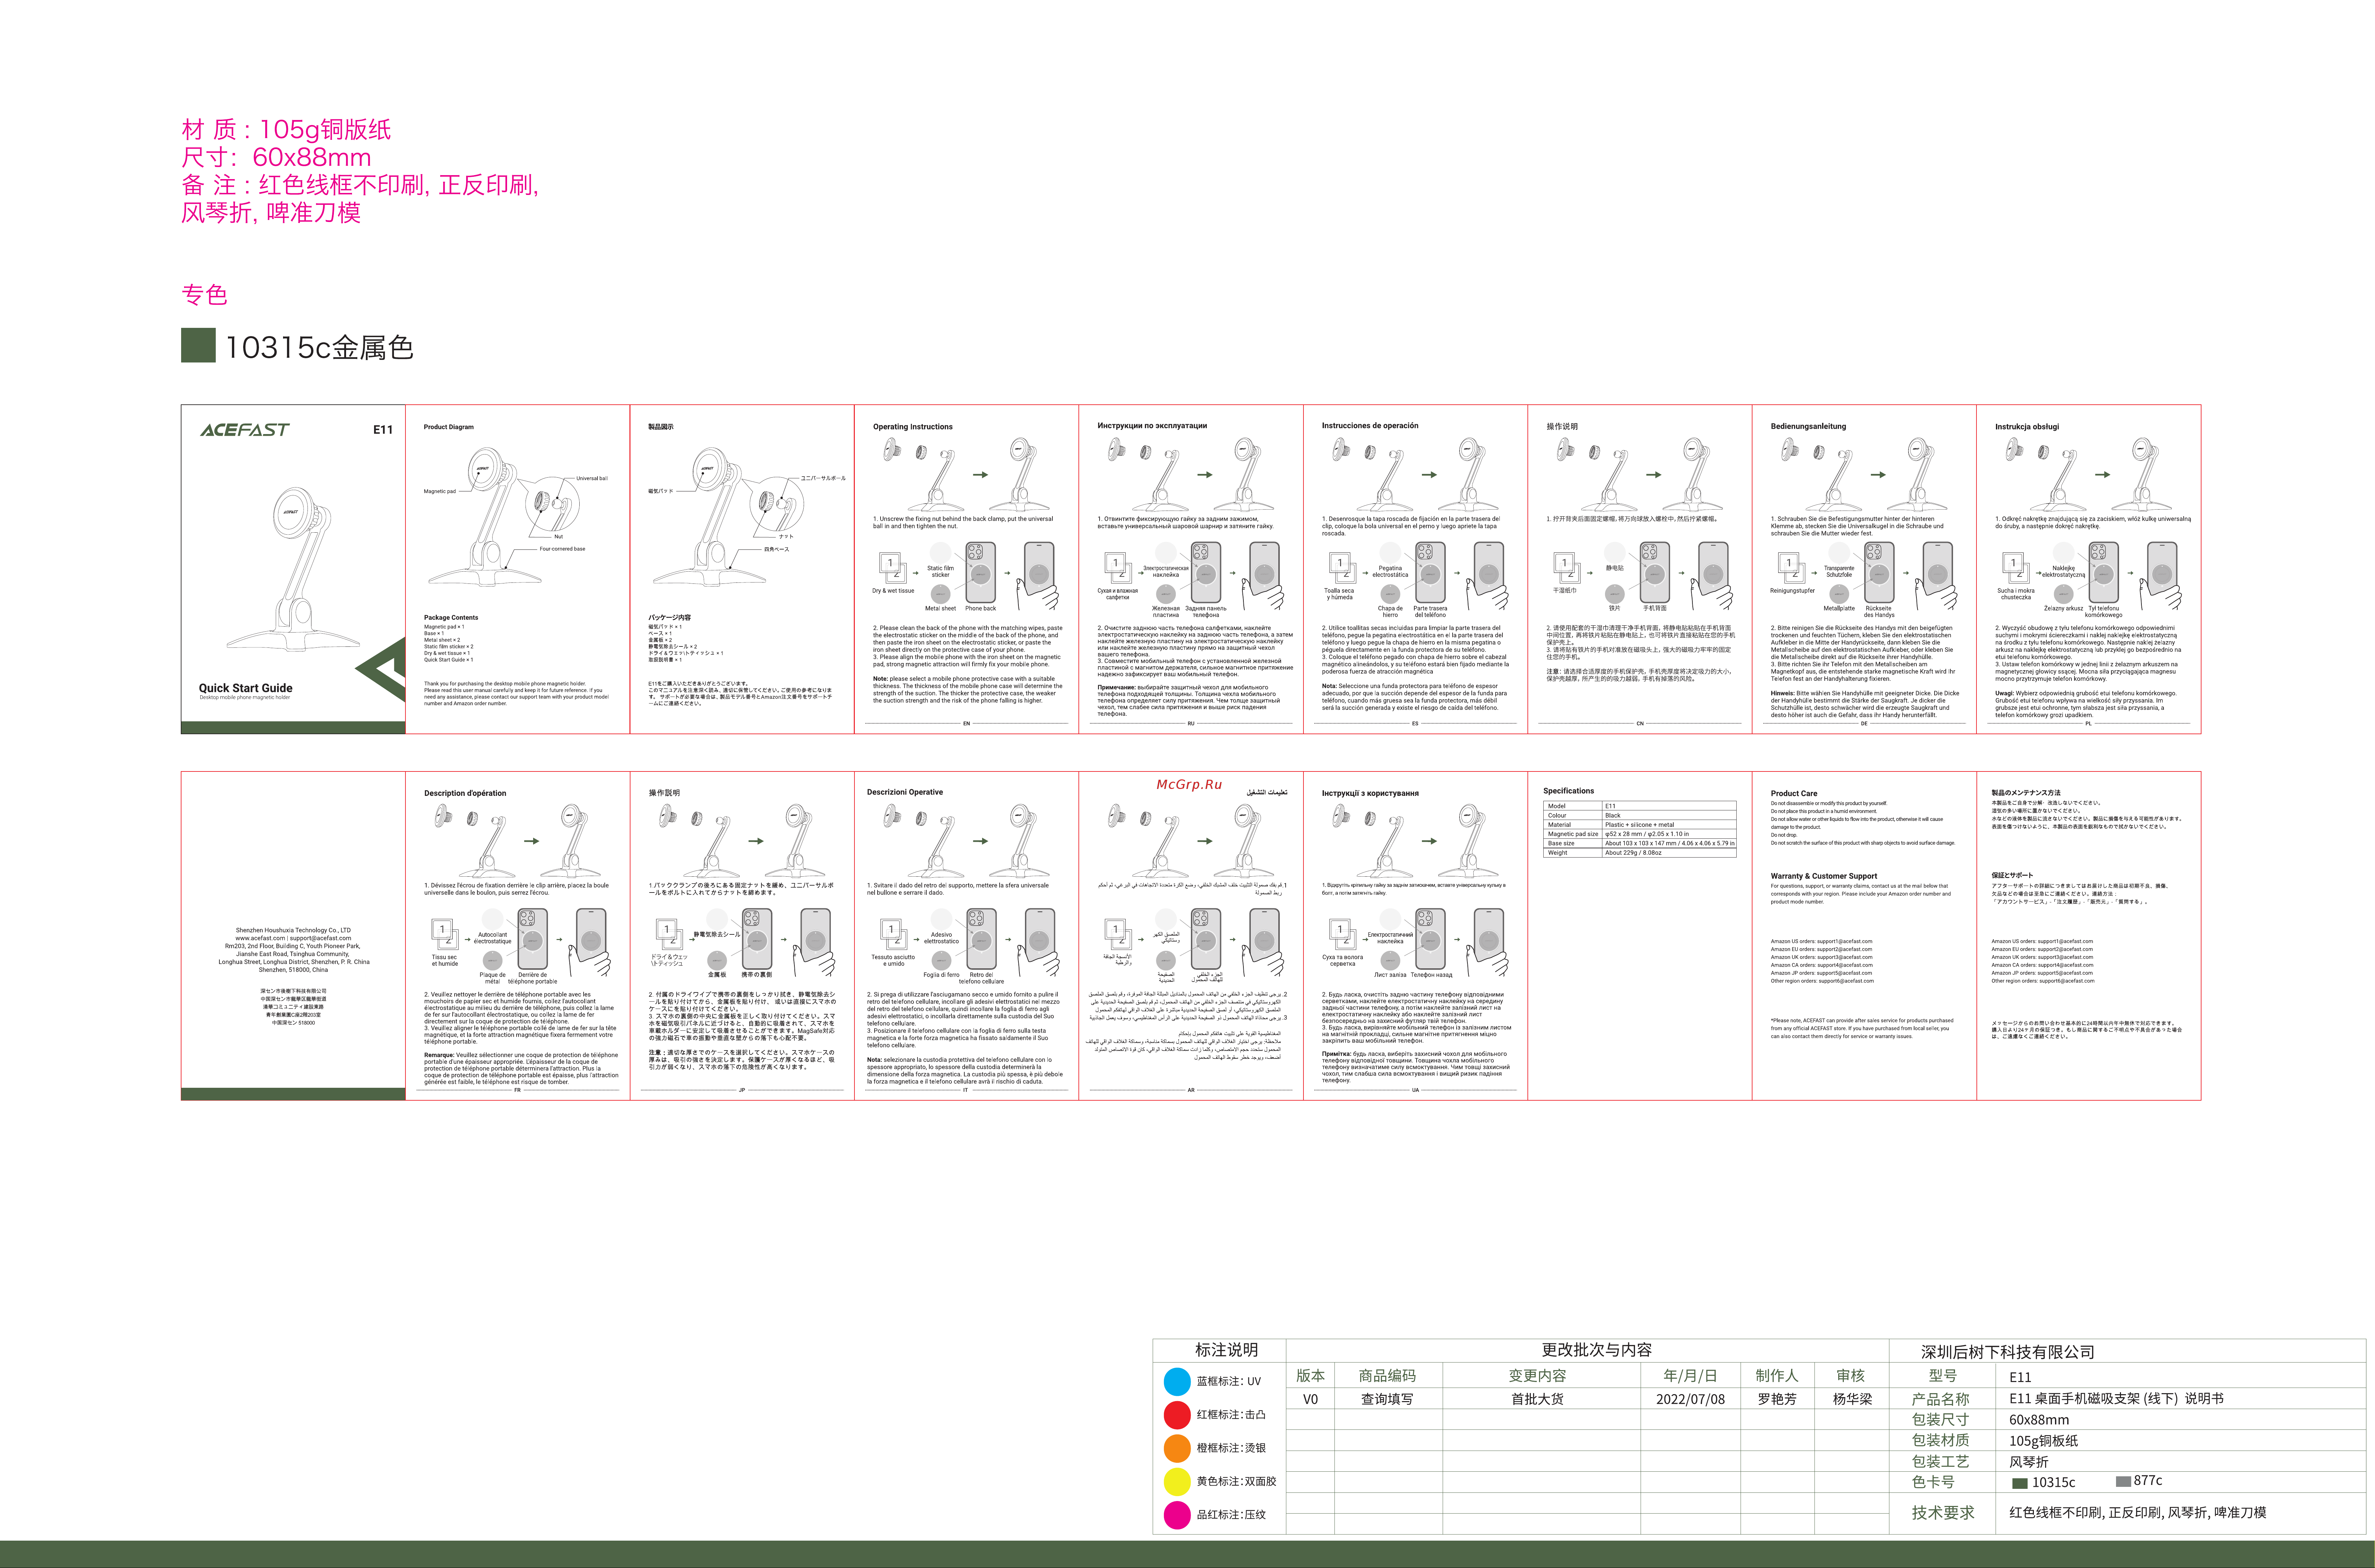The width and height of the screenshot is (2375, 1568).
Task: Click the 'V0' version cell
Action: 1310,1399
